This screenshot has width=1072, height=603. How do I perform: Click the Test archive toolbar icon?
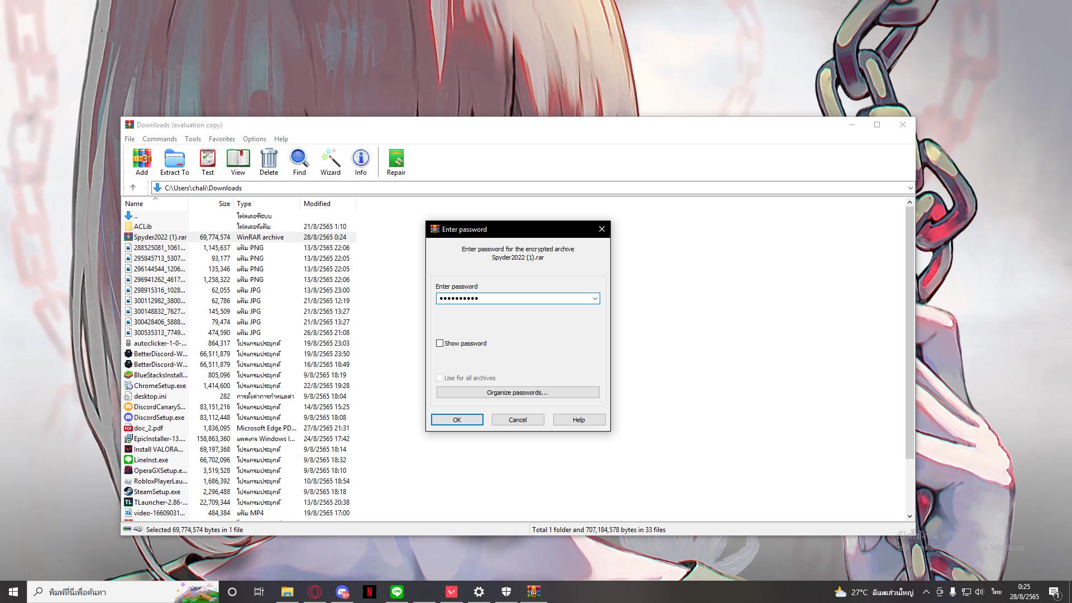click(208, 159)
